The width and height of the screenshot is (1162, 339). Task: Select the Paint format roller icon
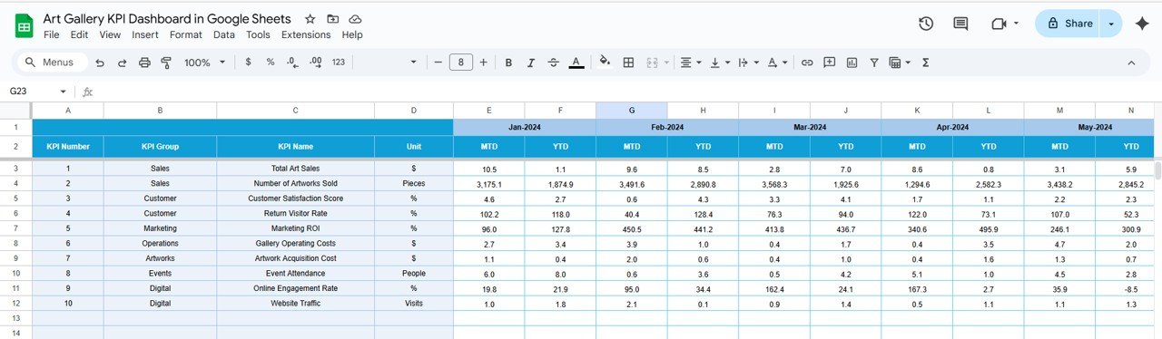tap(166, 63)
